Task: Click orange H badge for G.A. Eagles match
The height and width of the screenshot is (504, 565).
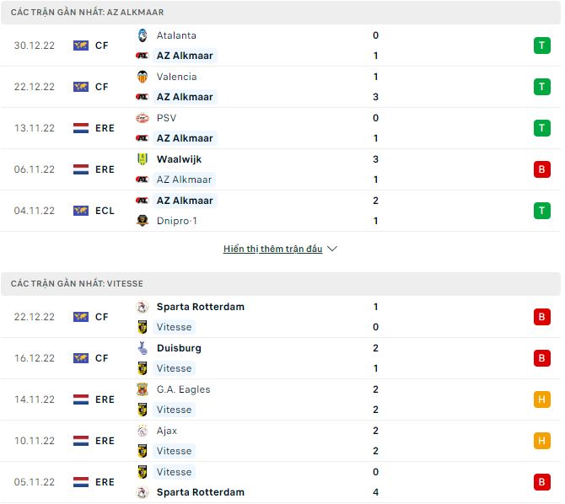Action: pyautogui.click(x=541, y=399)
